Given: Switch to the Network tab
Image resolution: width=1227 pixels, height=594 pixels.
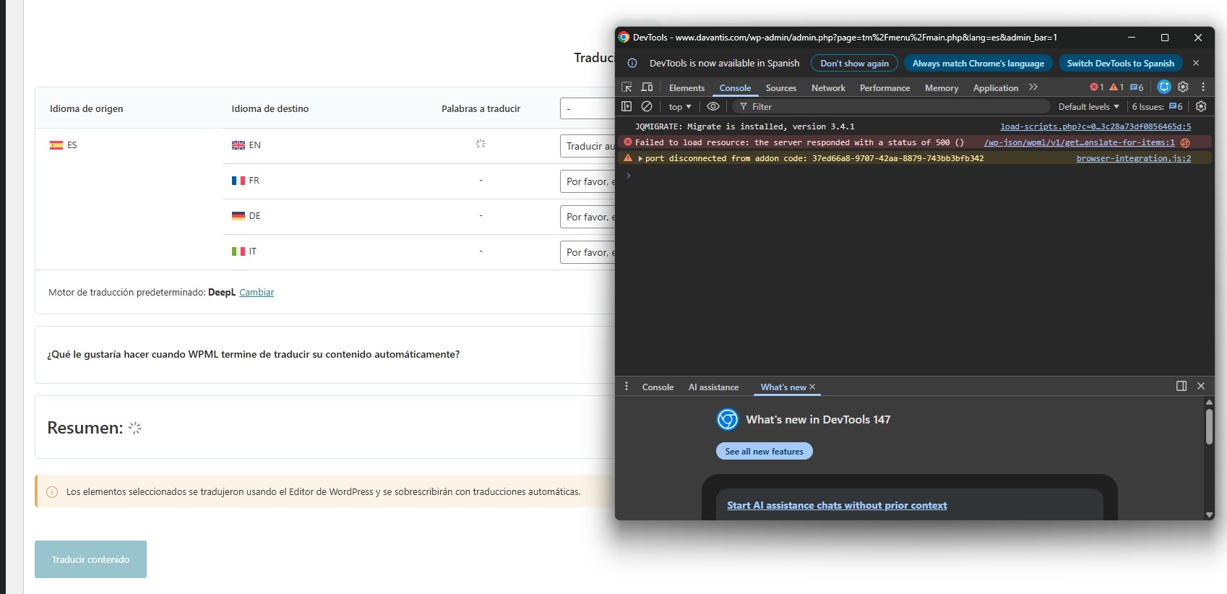Looking at the screenshot, I should (x=828, y=88).
